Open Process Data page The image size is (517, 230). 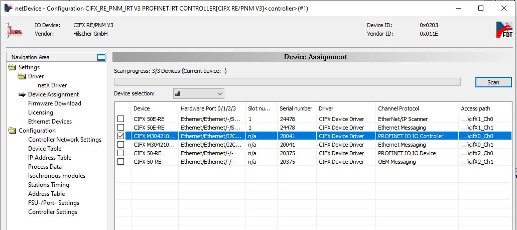pos(45,167)
